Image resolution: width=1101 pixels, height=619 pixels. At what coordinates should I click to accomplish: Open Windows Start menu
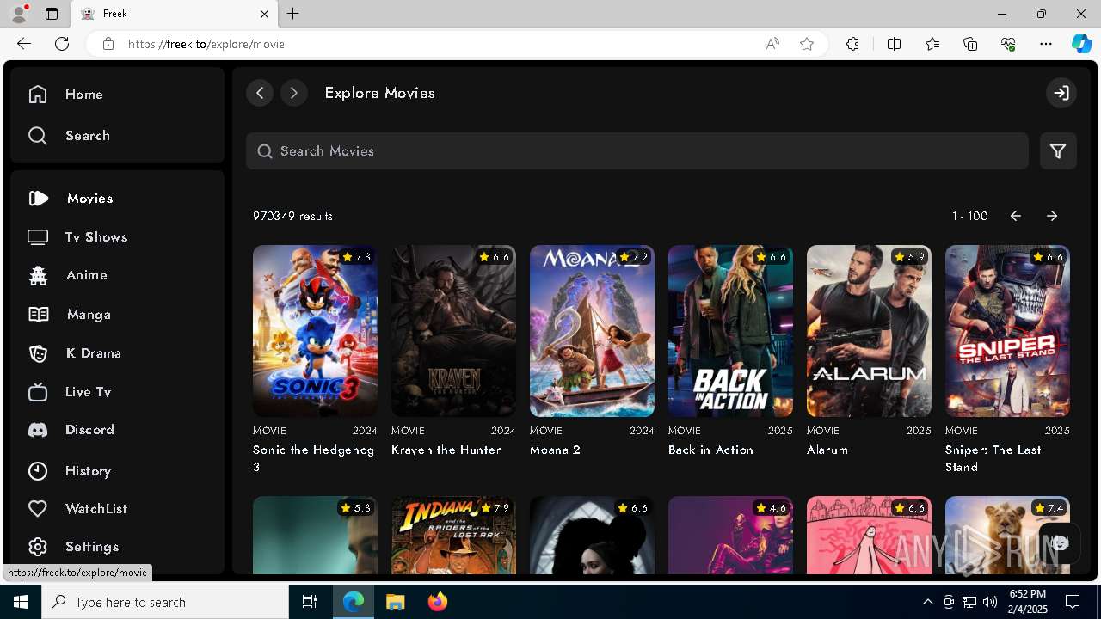tap(21, 602)
